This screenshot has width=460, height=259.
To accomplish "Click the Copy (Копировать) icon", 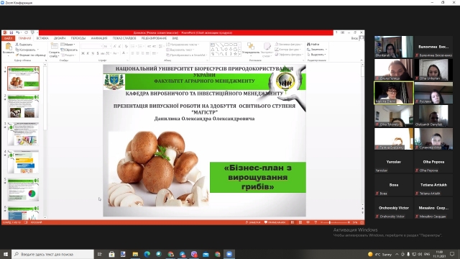I will [x=17, y=50].
